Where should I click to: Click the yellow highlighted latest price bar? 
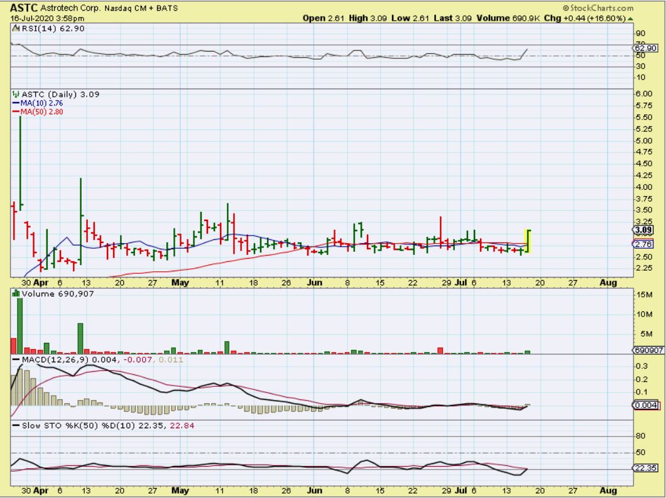click(527, 242)
